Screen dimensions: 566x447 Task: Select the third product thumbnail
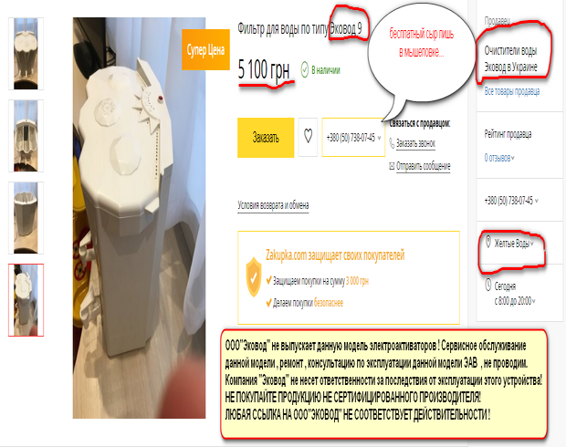pos(26,217)
